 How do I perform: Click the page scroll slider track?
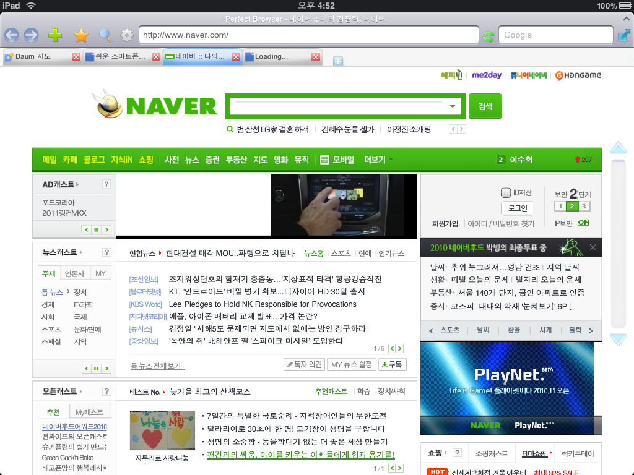619,244
